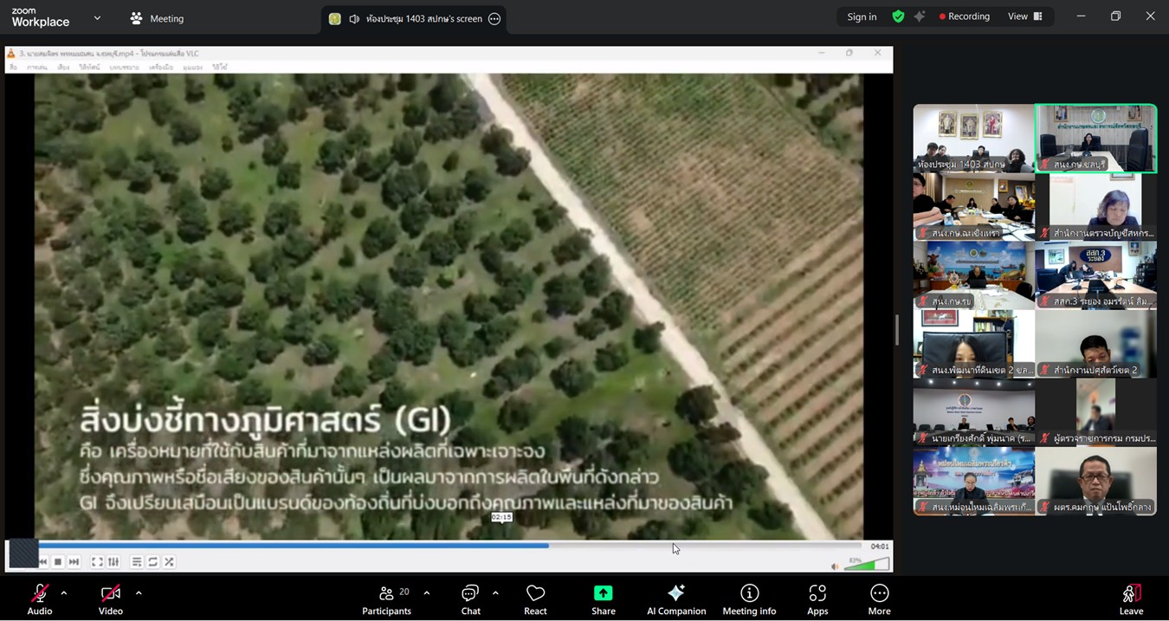The height and width of the screenshot is (621, 1169).
Task: Open AI Companion
Action: (x=676, y=599)
